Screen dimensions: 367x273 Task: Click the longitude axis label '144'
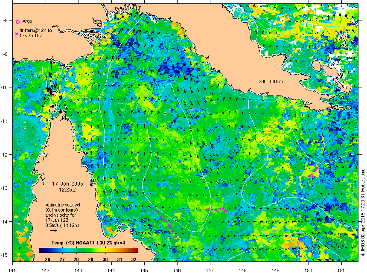coord(111,270)
